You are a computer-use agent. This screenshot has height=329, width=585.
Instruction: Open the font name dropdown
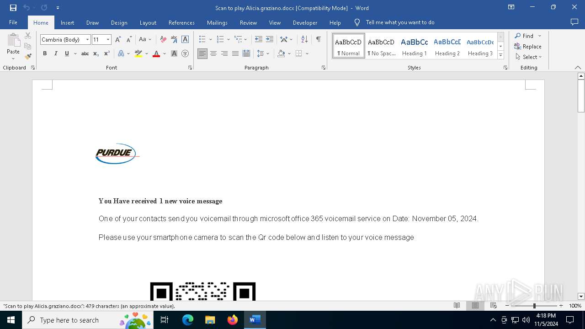pos(87,40)
